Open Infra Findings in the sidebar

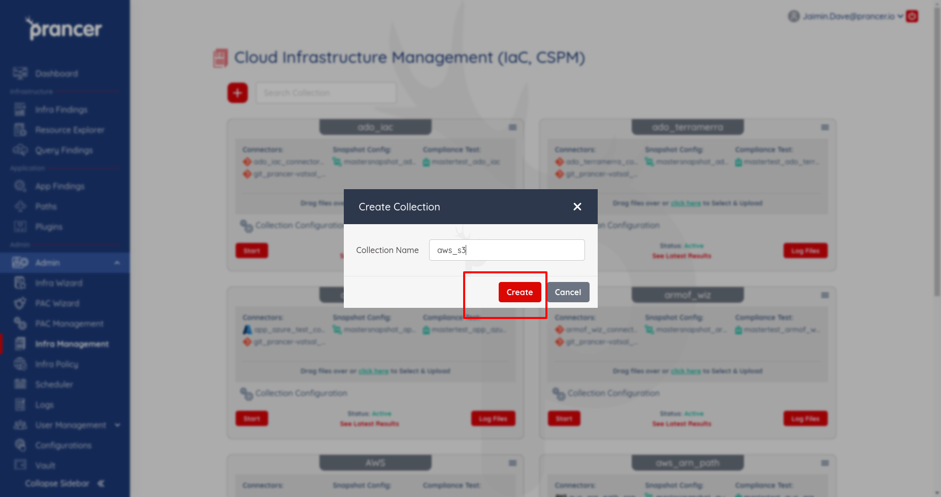click(61, 110)
